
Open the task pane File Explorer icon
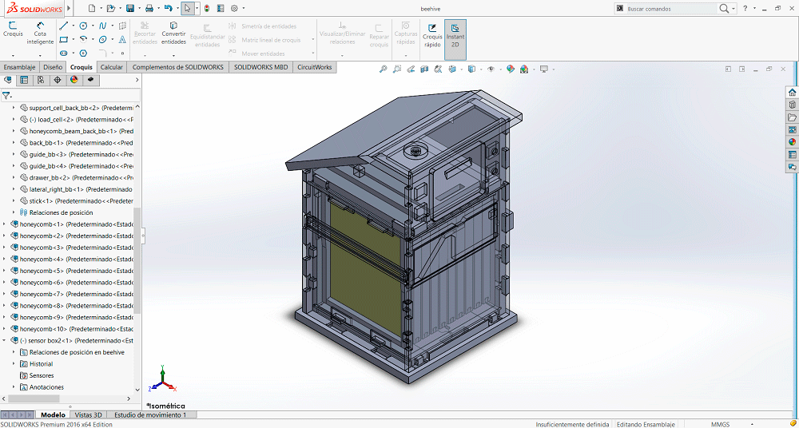792,117
